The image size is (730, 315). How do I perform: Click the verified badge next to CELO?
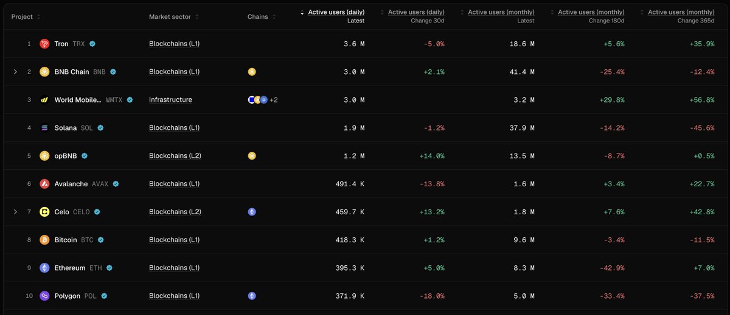pos(97,212)
